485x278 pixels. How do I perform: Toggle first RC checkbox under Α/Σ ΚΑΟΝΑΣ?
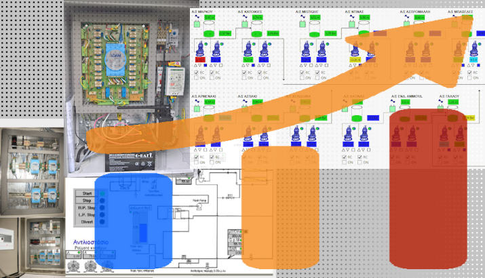click(344, 156)
